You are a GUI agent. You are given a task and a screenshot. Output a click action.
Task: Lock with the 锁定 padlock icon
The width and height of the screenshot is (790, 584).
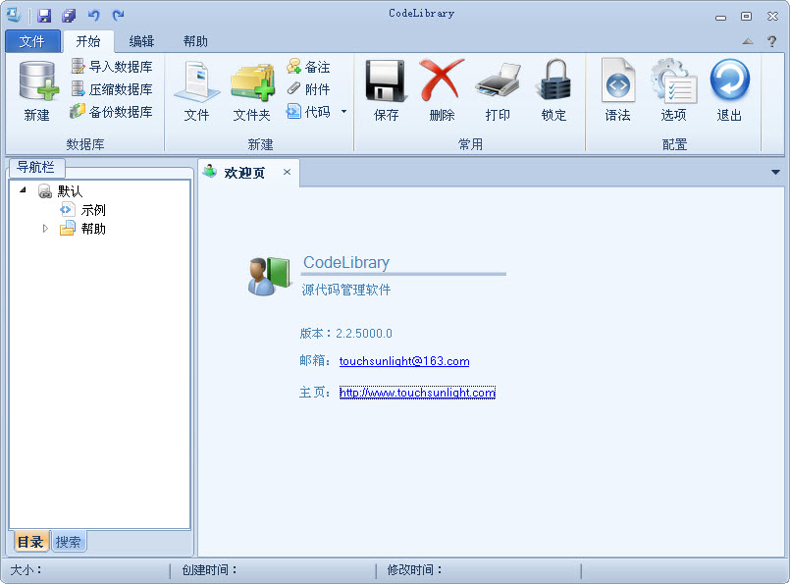click(553, 90)
